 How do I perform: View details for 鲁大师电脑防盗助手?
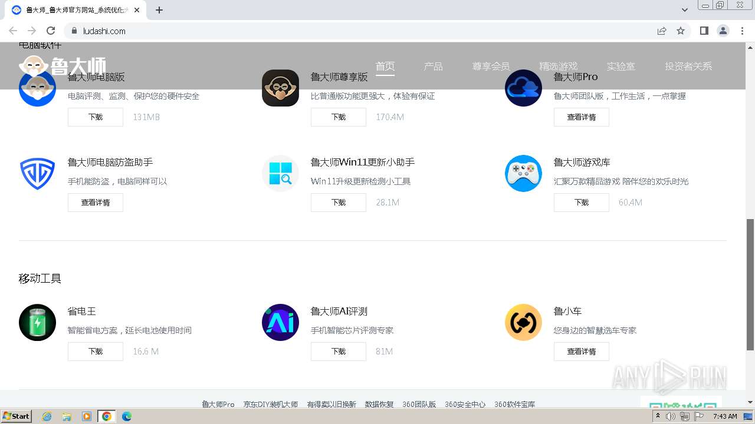tap(96, 203)
